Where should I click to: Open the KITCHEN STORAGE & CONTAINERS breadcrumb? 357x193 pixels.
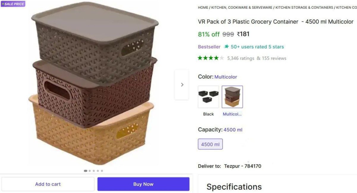click(x=304, y=7)
